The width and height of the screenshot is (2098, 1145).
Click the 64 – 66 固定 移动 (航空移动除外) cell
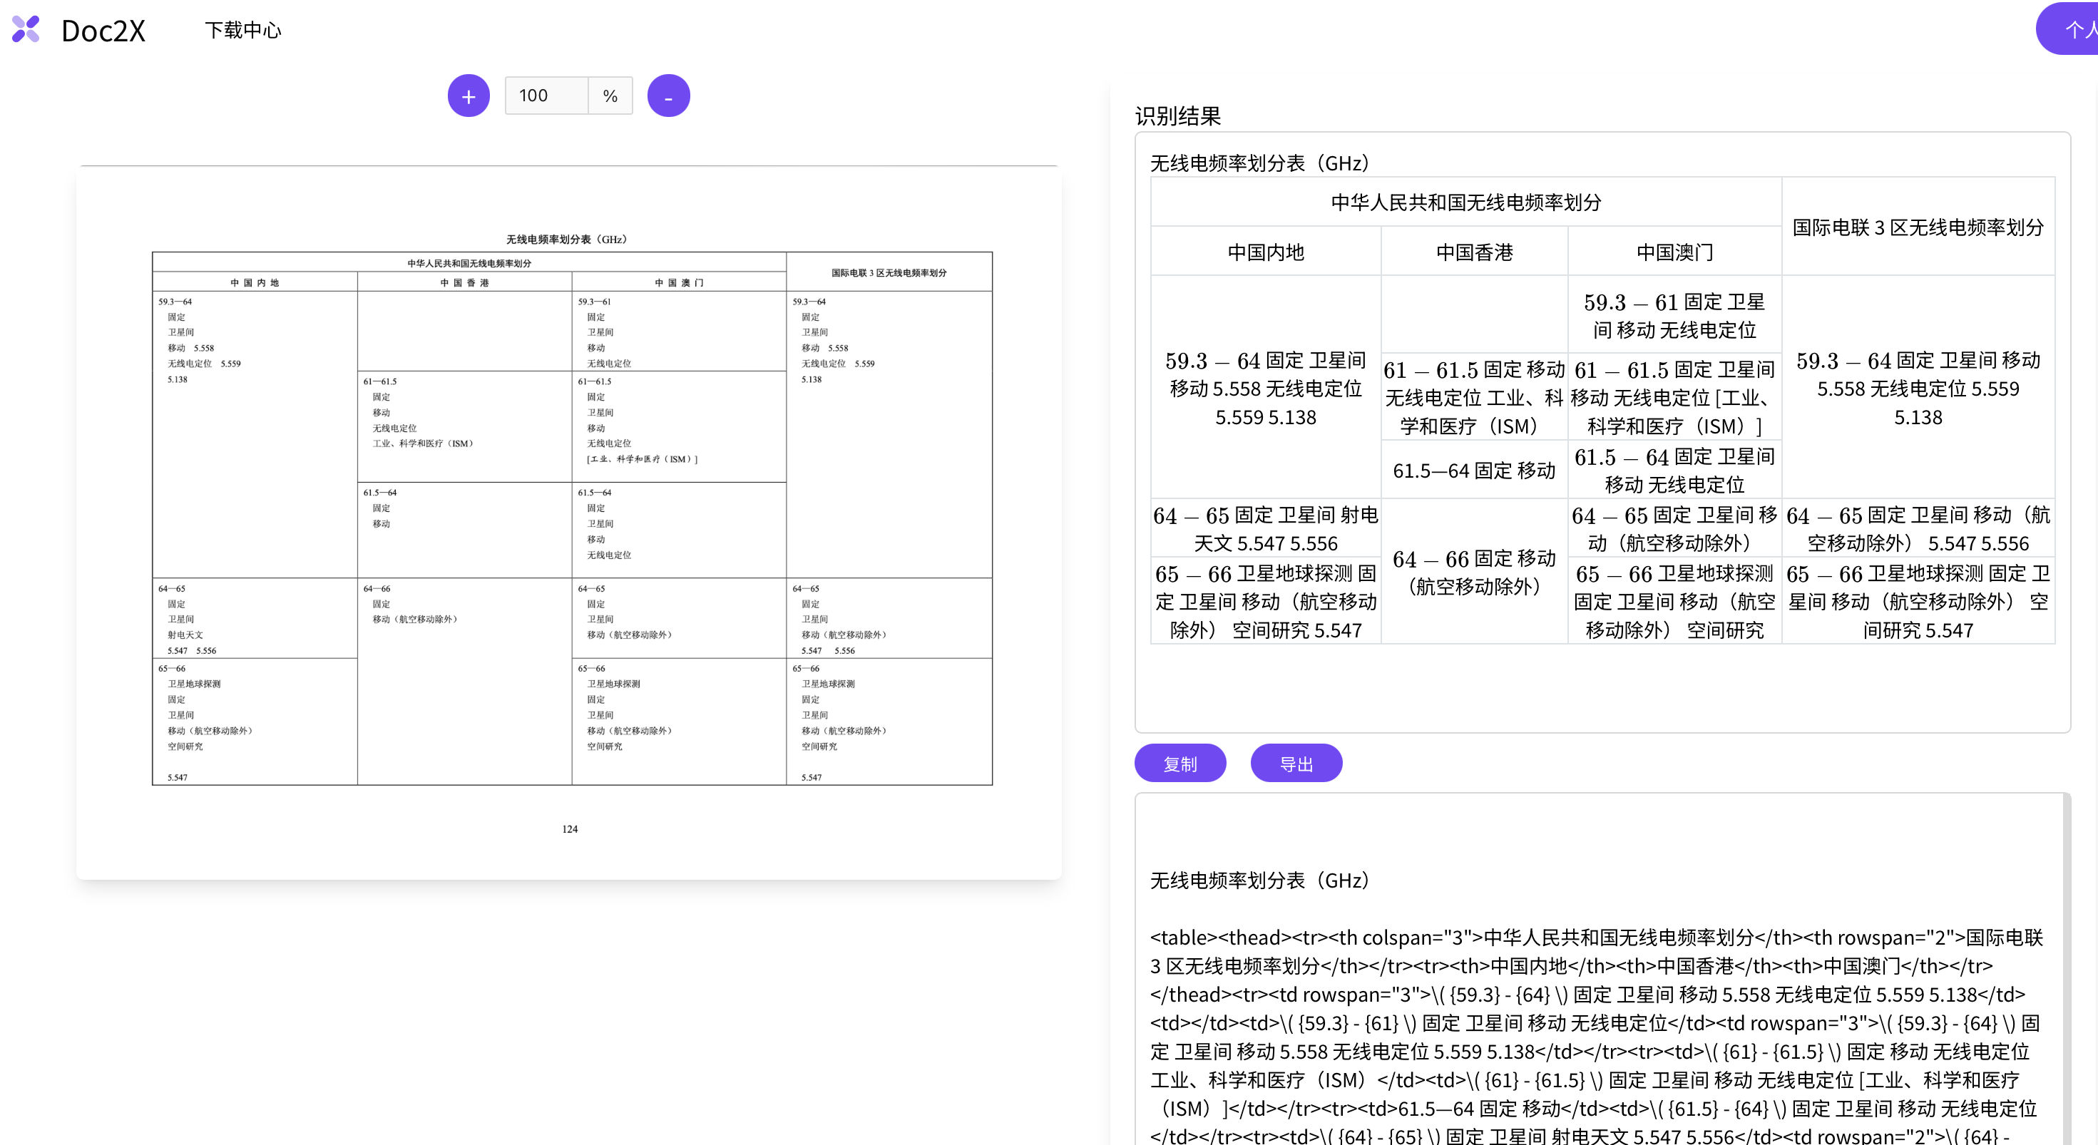(x=1474, y=572)
